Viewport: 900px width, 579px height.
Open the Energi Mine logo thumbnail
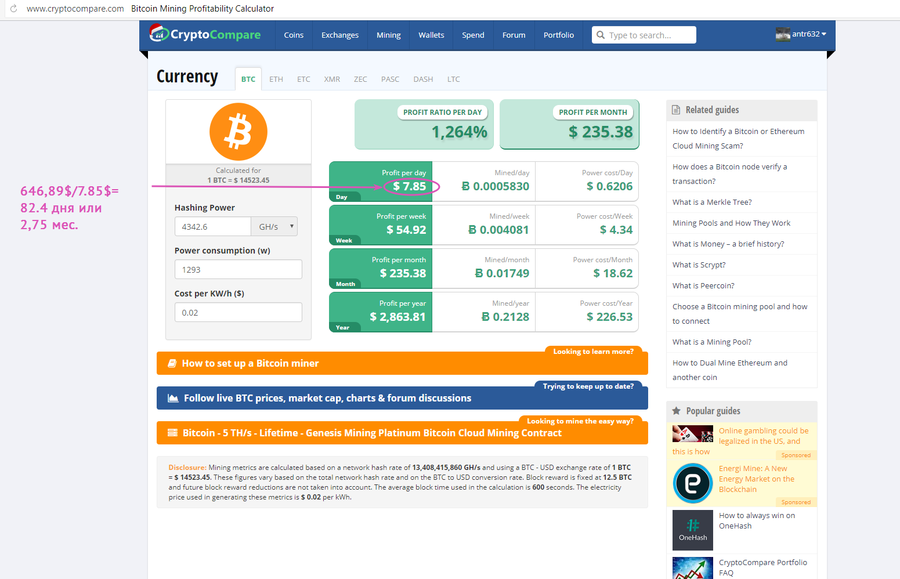(693, 483)
